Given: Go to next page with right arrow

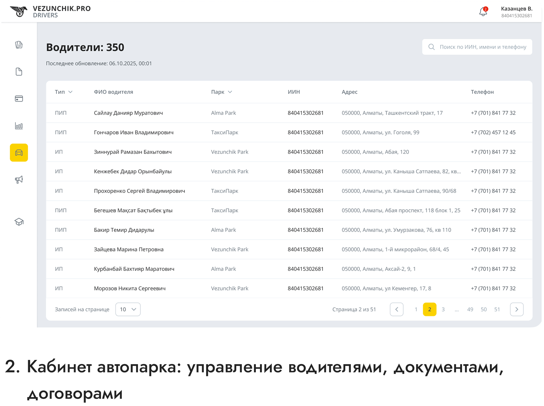Looking at the screenshot, I should point(517,309).
